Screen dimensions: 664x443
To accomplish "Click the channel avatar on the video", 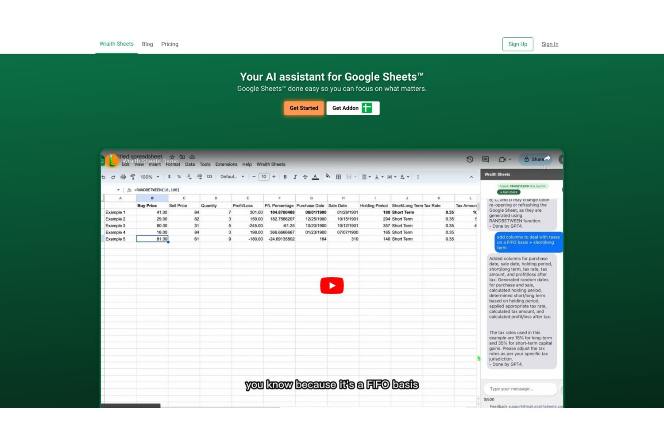I will click(x=112, y=161).
